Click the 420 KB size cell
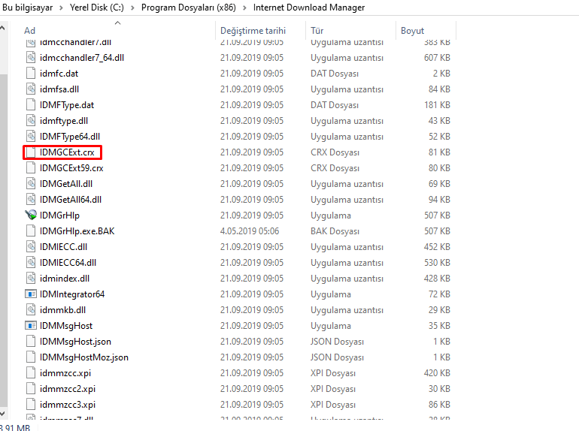 pyautogui.click(x=437, y=373)
